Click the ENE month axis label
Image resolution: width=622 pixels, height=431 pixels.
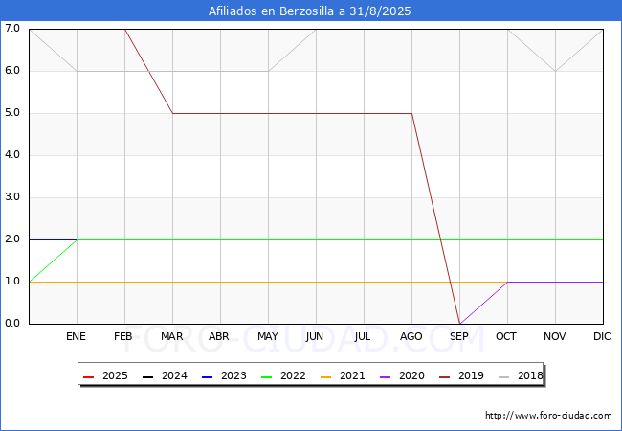click(x=76, y=336)
